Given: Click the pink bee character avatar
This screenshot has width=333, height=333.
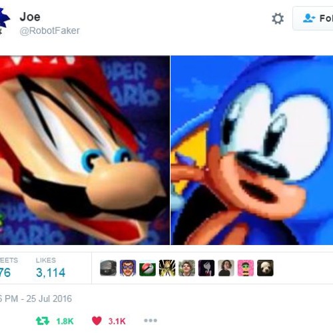Looking at the screenshot, I should 246,268.
